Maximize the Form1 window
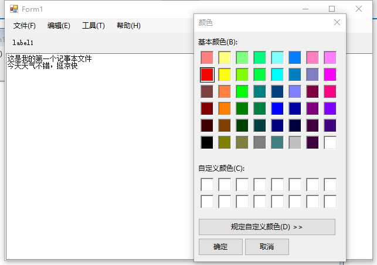This screenshot has width=377, height=265. point(332,9)
